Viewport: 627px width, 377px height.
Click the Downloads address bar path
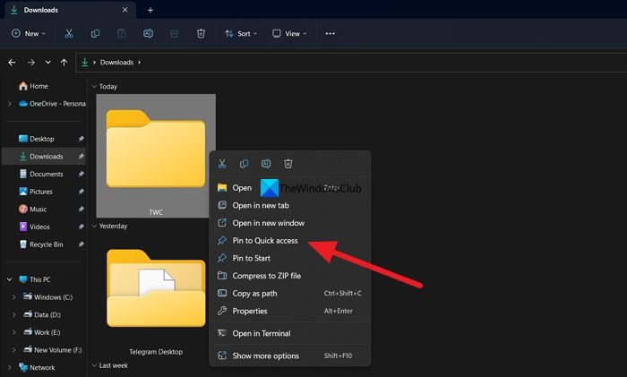click(x=117, y=63)
